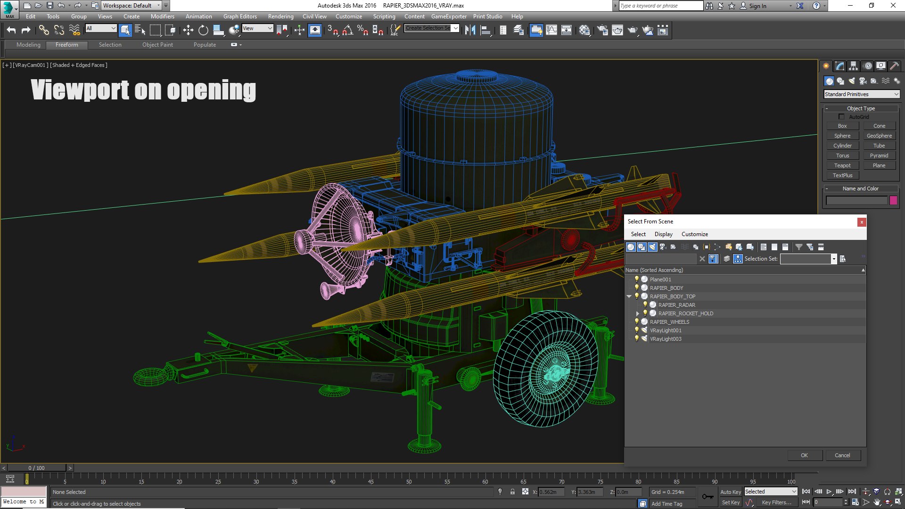The width and height of the screenshot is (905, 509).
Task: Toggle visibility bulb of RAPIER_WHEELS
Action: click(636, 321)
